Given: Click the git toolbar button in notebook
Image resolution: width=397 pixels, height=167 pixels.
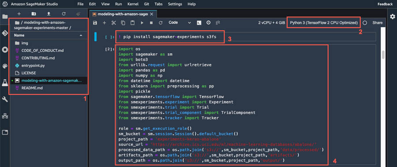Looking at the screenshot, I should point(217,22).
